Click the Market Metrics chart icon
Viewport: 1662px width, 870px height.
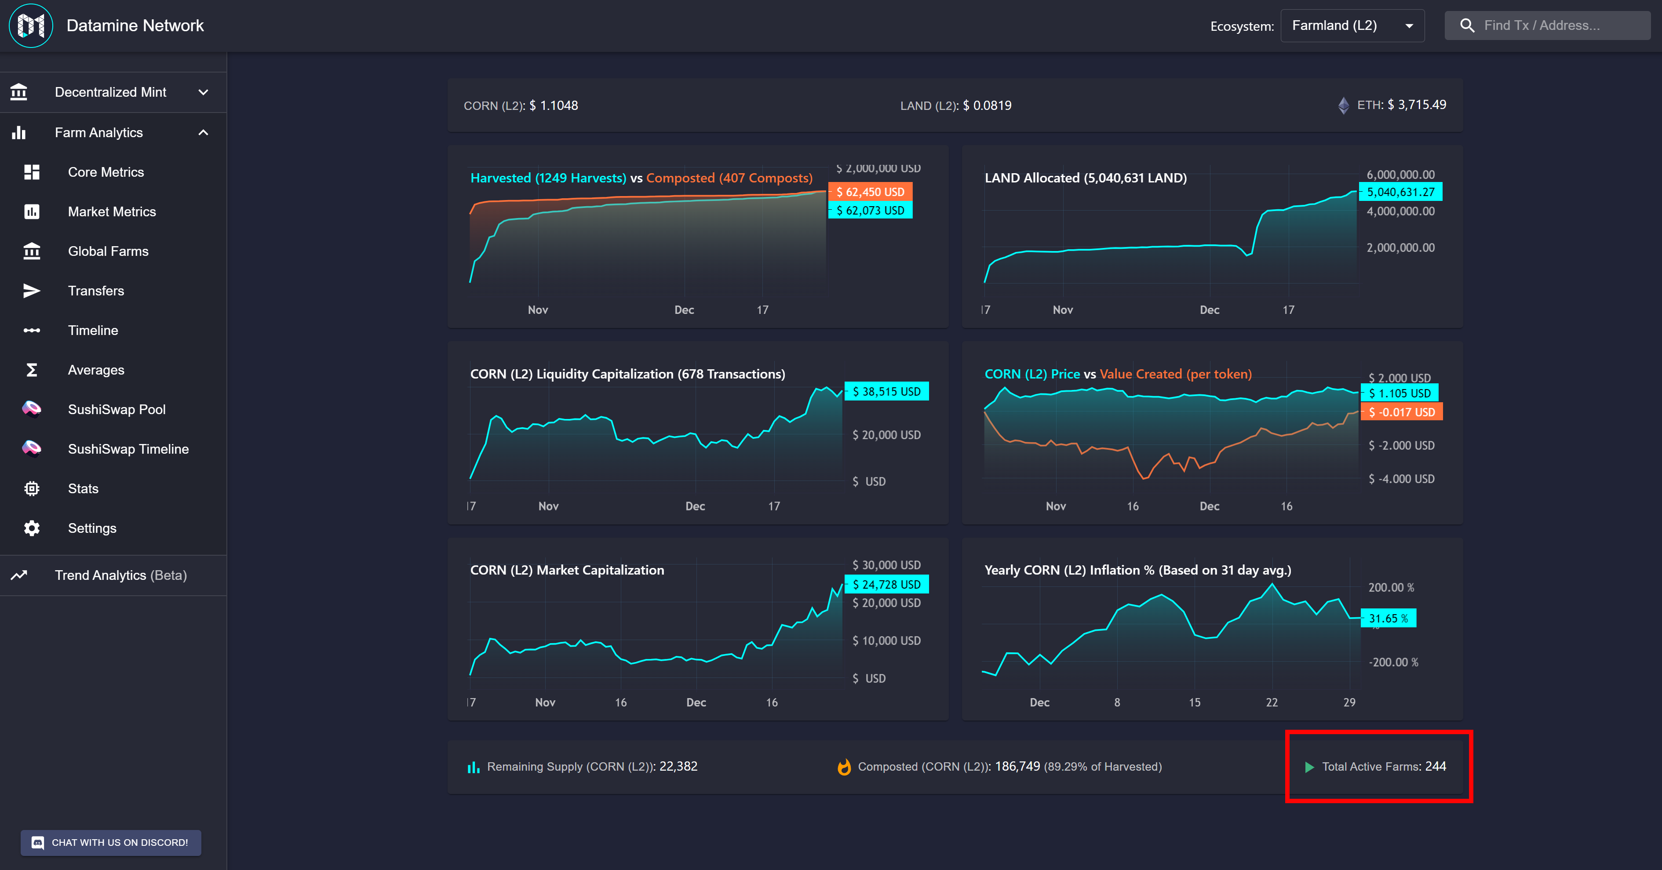[32, 211]
